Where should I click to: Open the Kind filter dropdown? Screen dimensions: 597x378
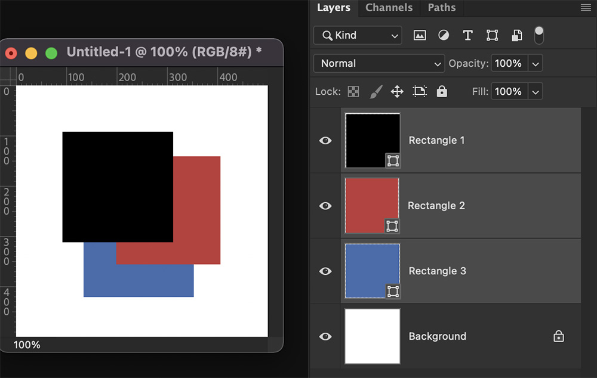[x=358, y=35]
